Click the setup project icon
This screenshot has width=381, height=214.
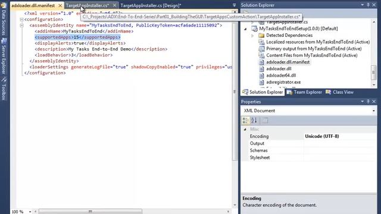[x=254, y=29]
